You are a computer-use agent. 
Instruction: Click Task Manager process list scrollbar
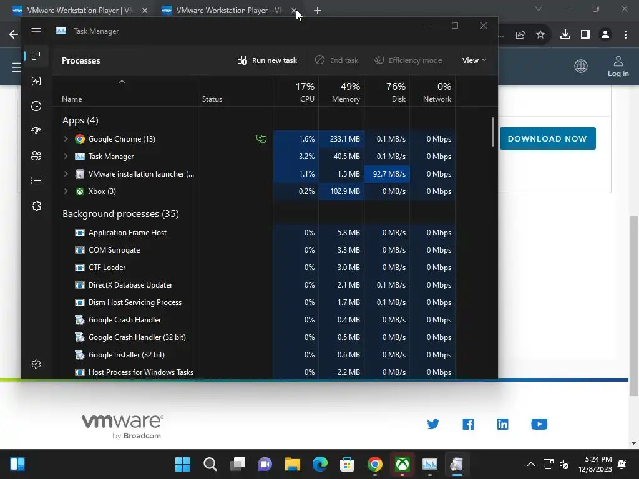493,132
